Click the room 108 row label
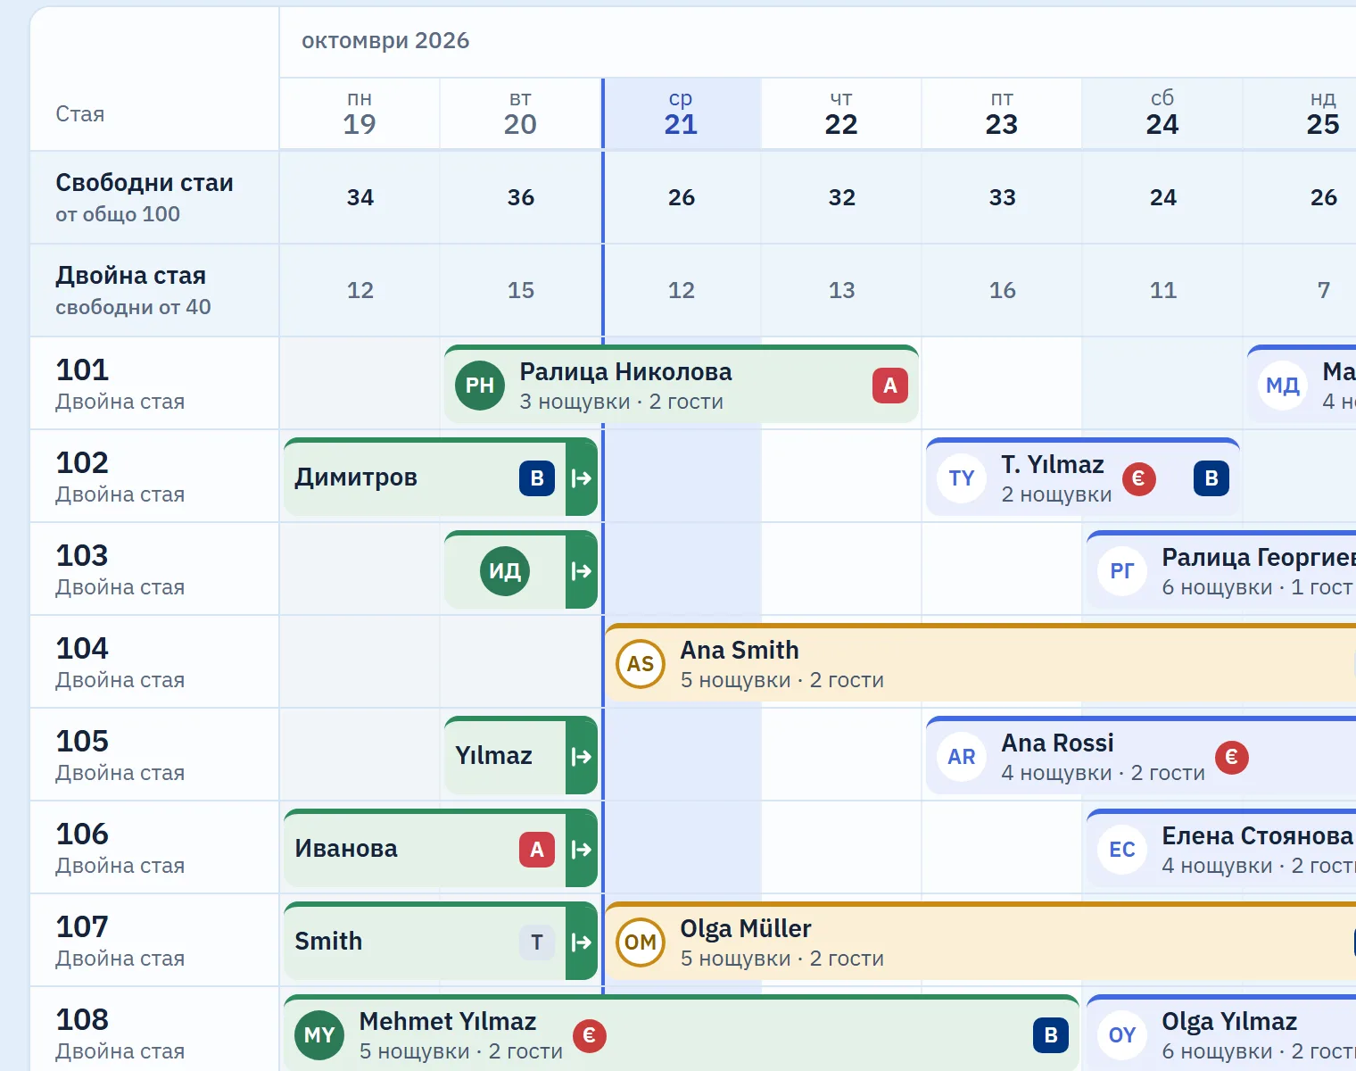 (x=154, y=1030)
